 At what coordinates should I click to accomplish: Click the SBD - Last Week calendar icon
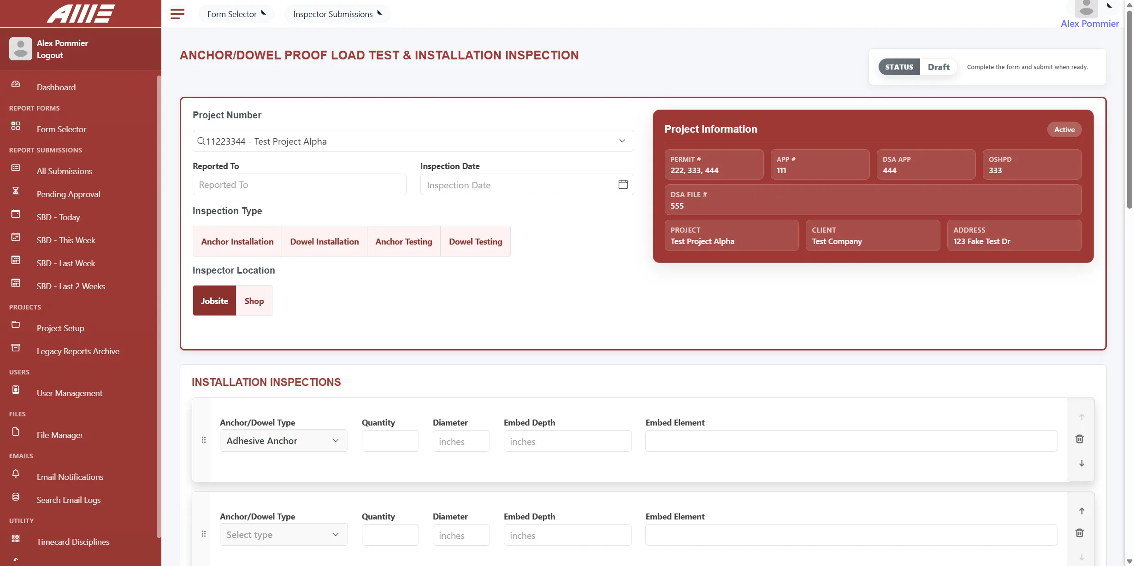point(16,260)
